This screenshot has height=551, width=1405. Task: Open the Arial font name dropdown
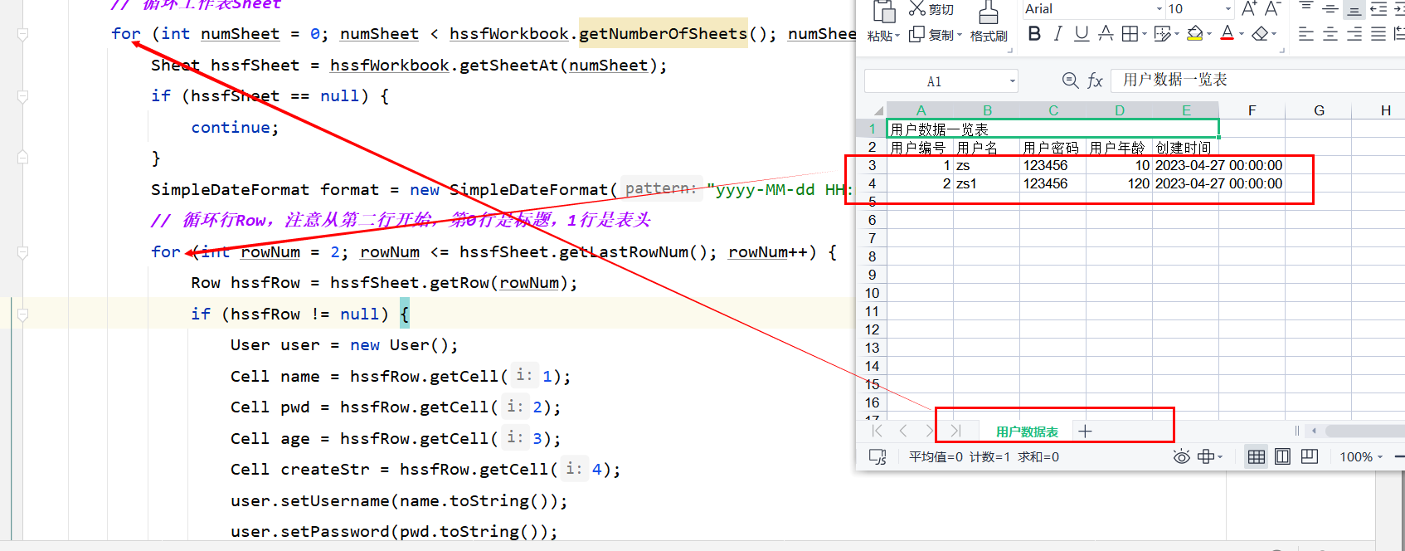[x=1159, y=9]
